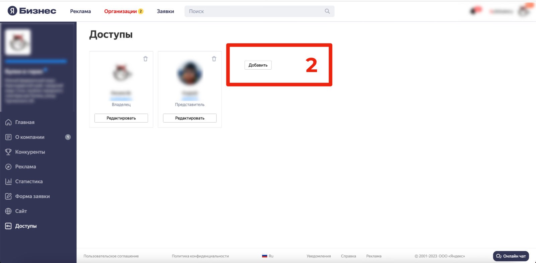536x263 pixels.
Task: Open the Ru language selector in footer
Action: click(268, 256)
